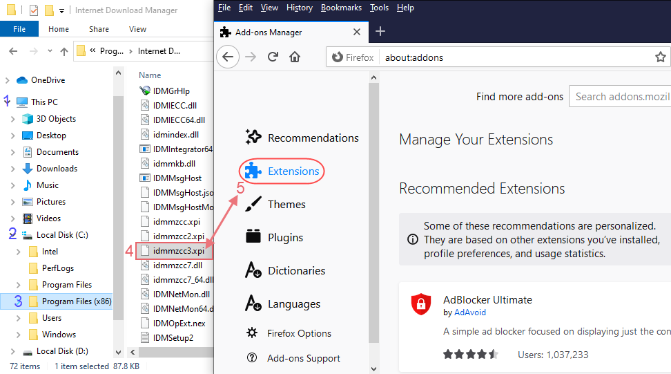Click Firefox back arrow button

click(x=228, y=57)
